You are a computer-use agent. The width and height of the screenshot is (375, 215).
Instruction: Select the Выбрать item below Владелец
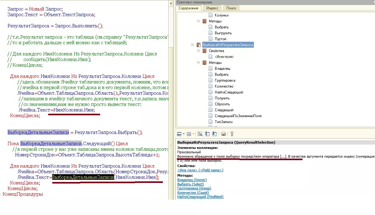[222, 74]
